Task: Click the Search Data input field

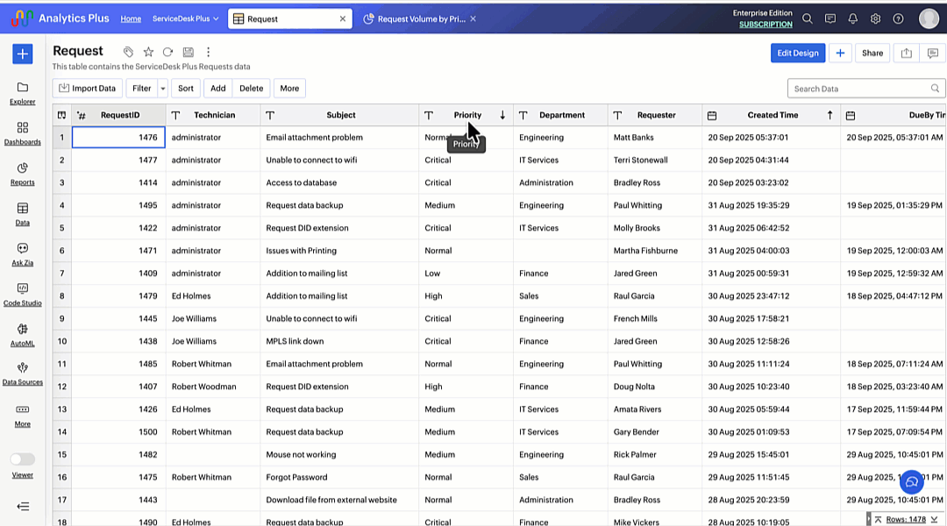Action: point(859,89)
